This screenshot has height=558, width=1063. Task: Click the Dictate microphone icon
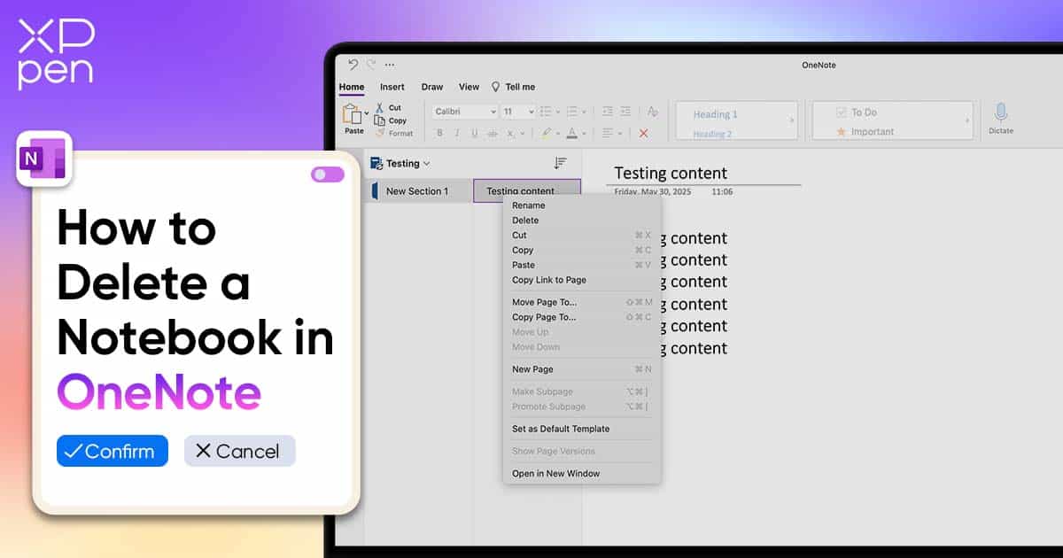(x=1001, y=112)
